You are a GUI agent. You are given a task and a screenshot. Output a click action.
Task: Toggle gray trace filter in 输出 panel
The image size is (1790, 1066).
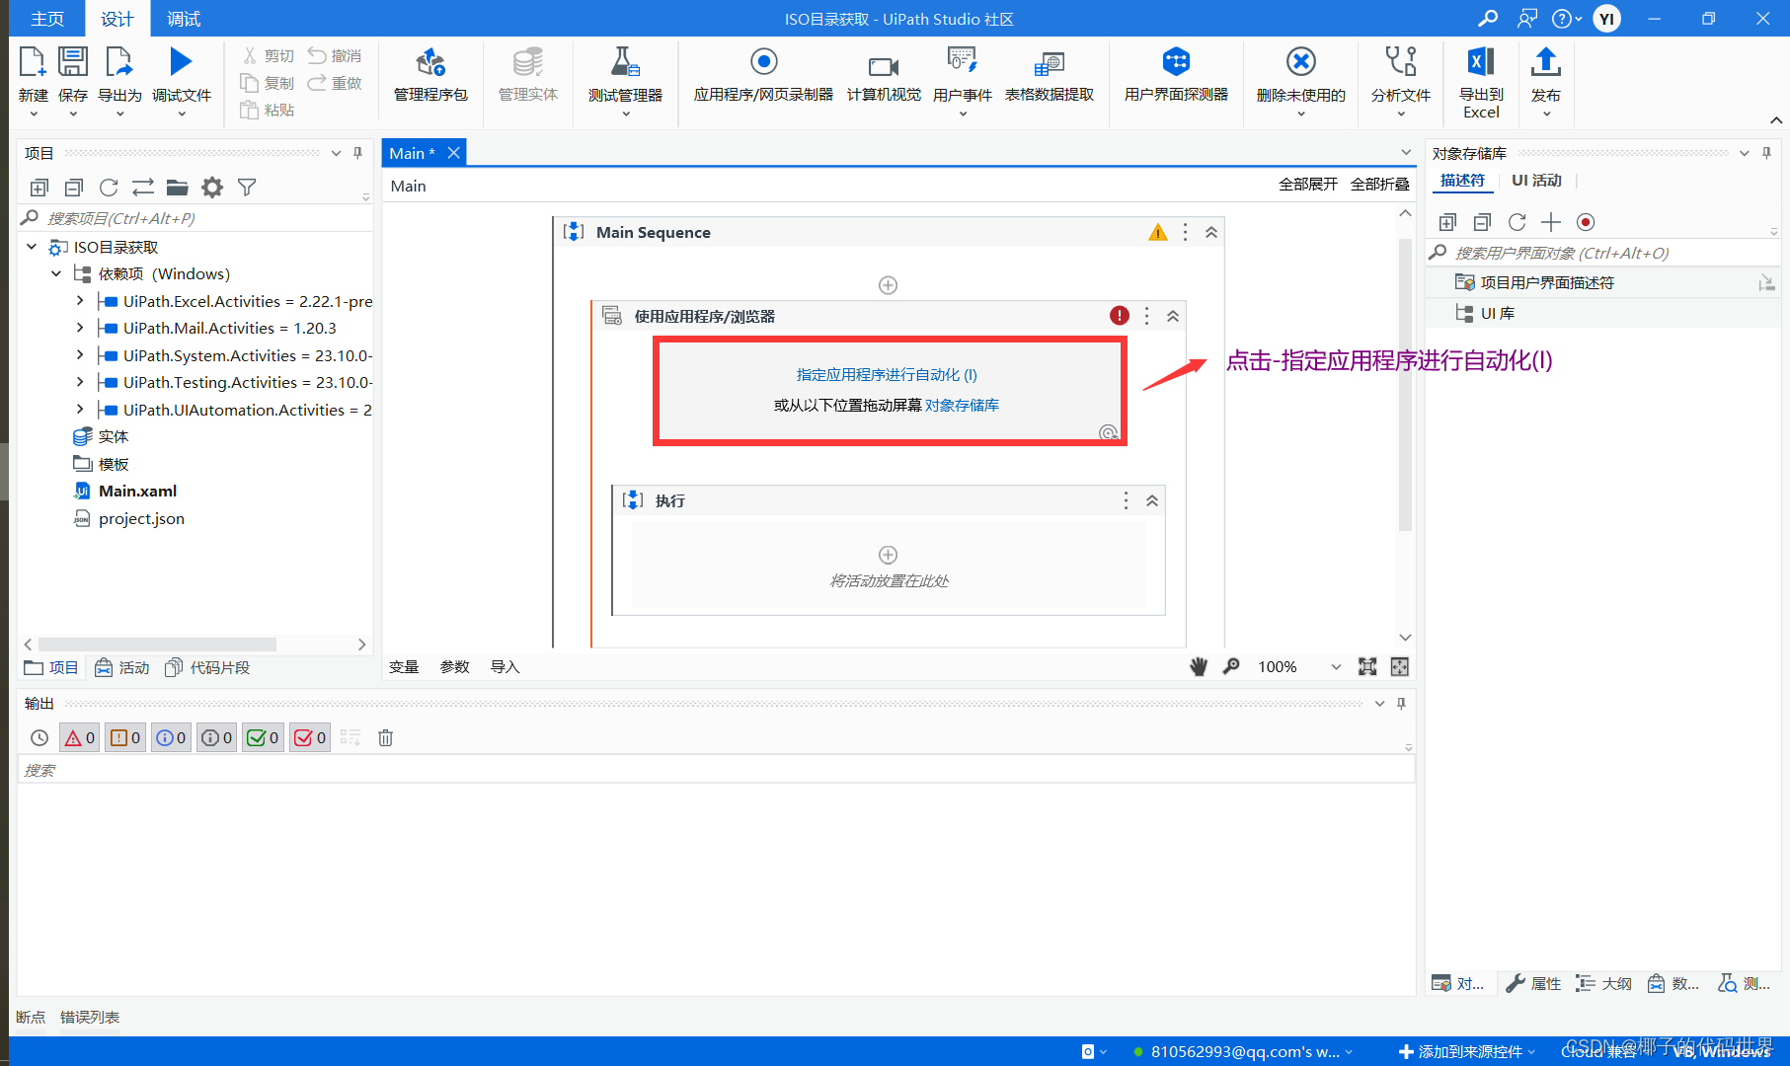pyautogui.click(x=217, y=737)
